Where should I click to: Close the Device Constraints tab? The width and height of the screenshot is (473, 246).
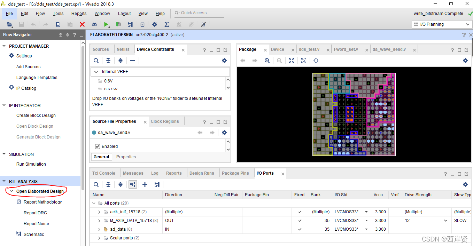tap(183, 50)
